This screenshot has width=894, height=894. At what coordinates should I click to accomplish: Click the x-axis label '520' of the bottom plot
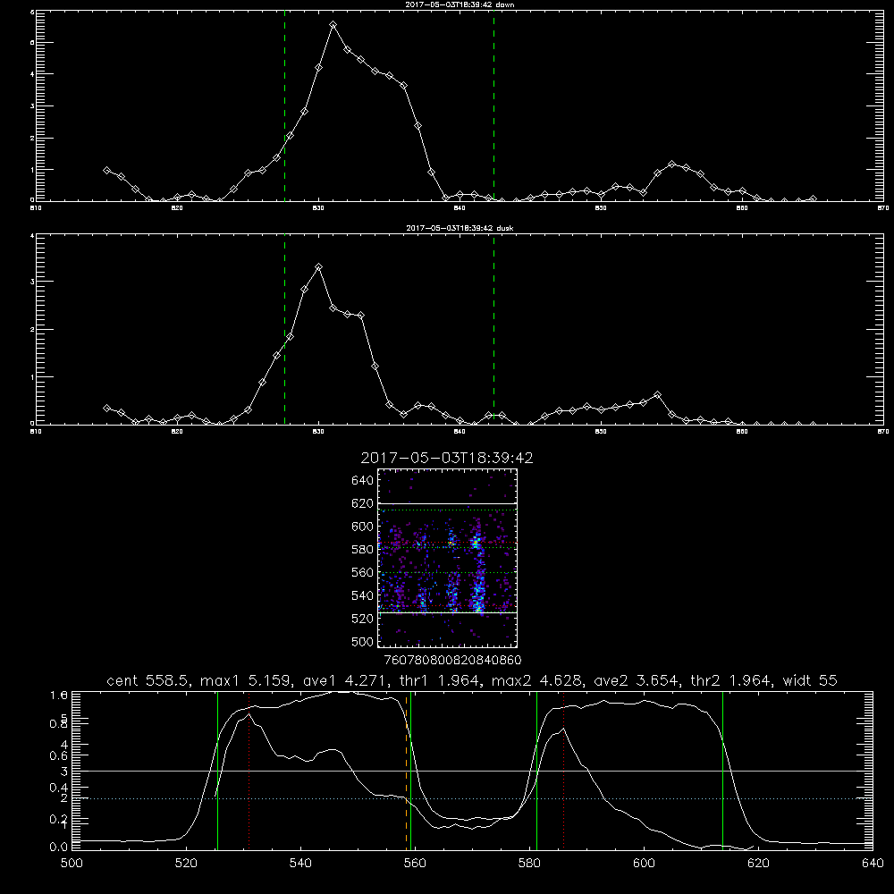(187, 864)
